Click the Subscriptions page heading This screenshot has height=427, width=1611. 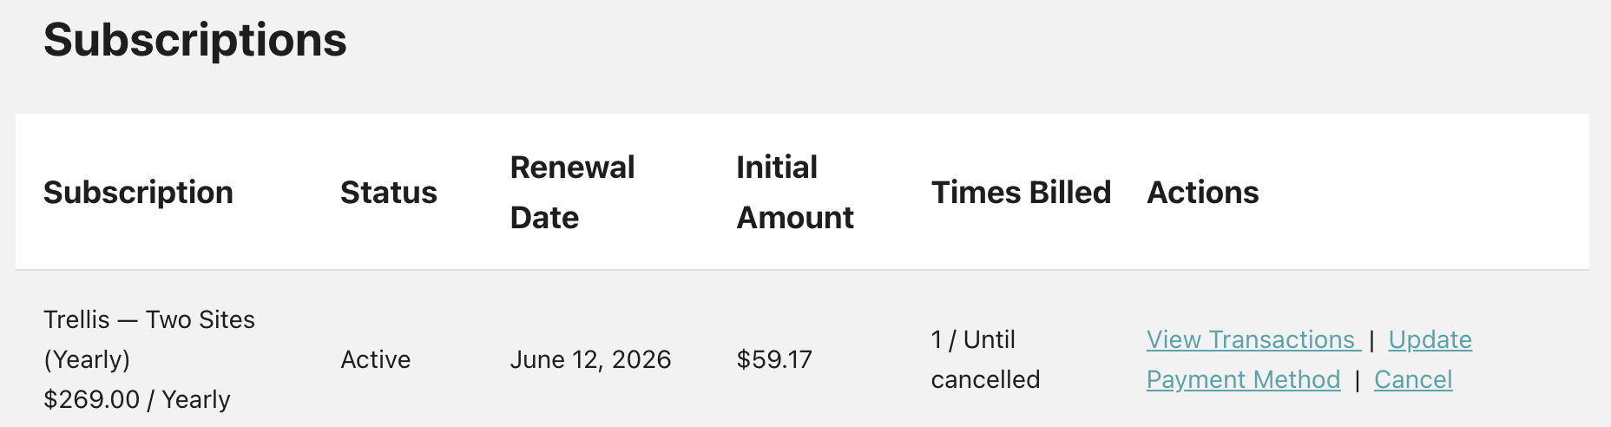point(195,40)
